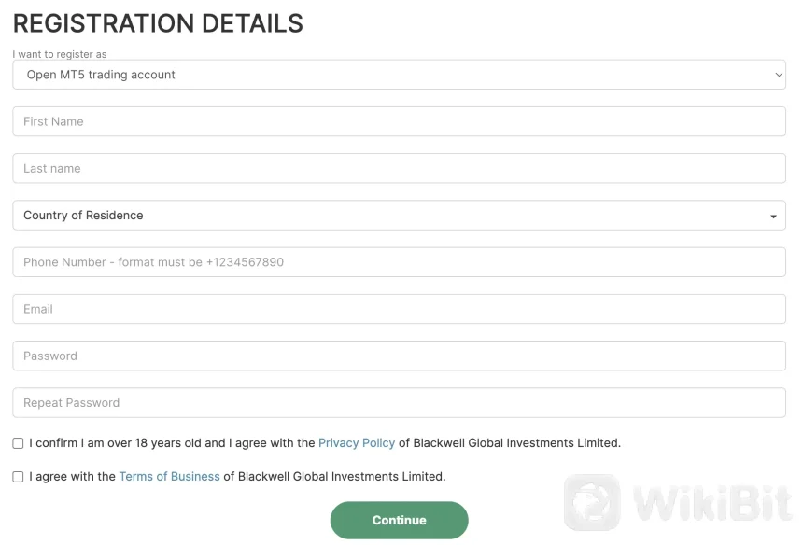Click the caret arrow beside Country of Residence
This screenshot has height=545, width=803.
click(x=773, y=217)
